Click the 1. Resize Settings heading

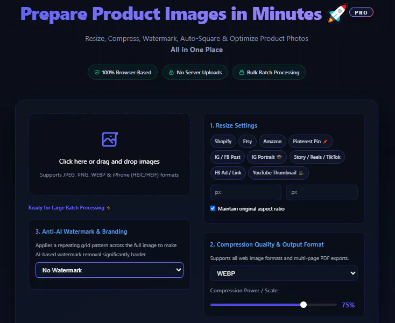click(234, 125)
